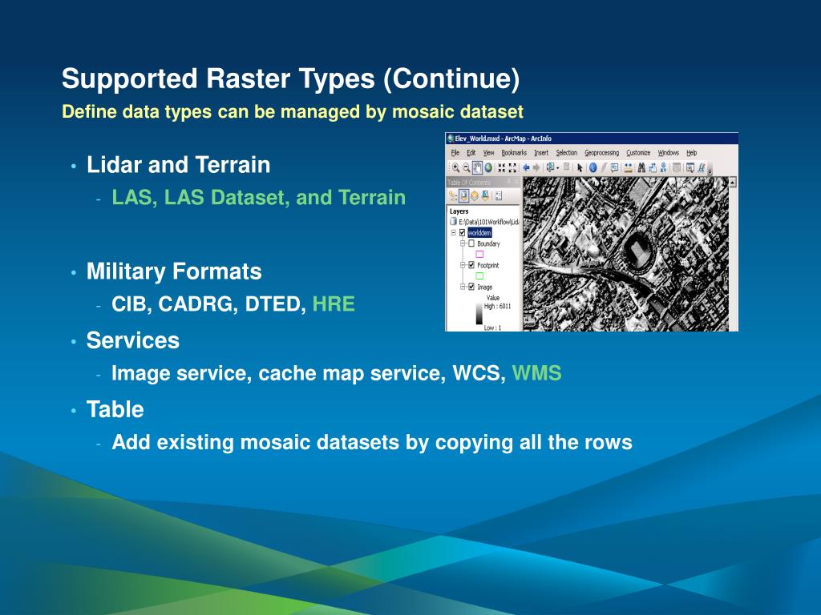This screenshot has width=821, height=615.
Task: Open the Help menu
Action: click(692, 153)
